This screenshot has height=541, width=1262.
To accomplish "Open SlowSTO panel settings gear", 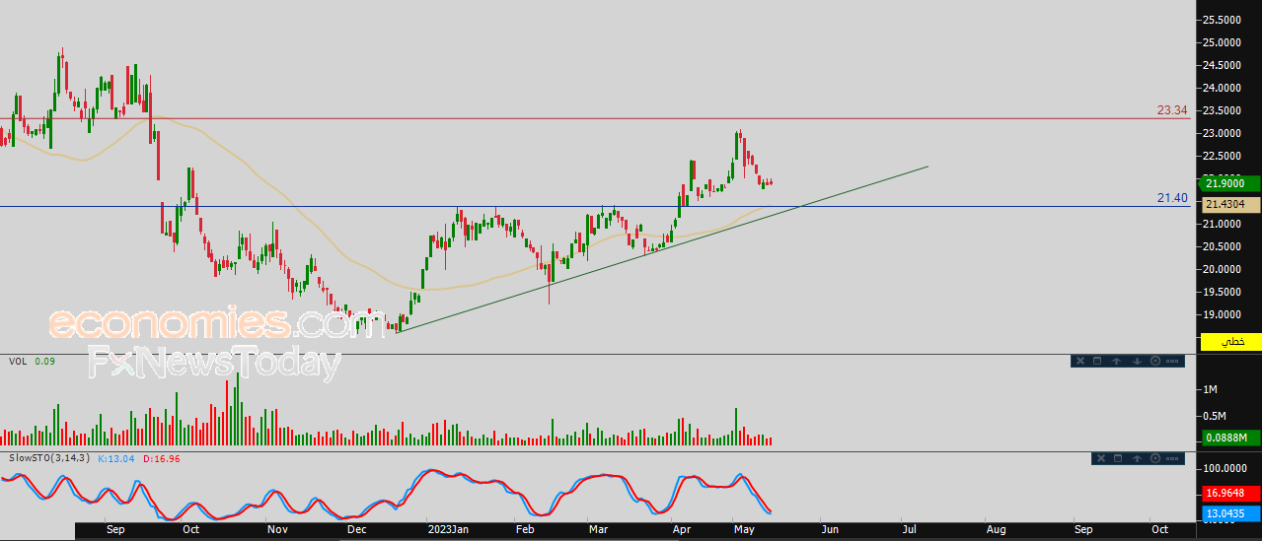I will tap(1155, 458).
